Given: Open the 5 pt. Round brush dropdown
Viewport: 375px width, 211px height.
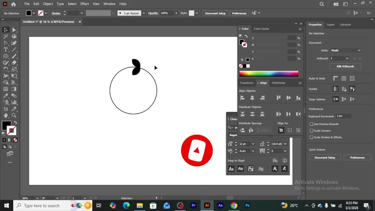Looking at the screenshot, I should (x=144, y=13).
